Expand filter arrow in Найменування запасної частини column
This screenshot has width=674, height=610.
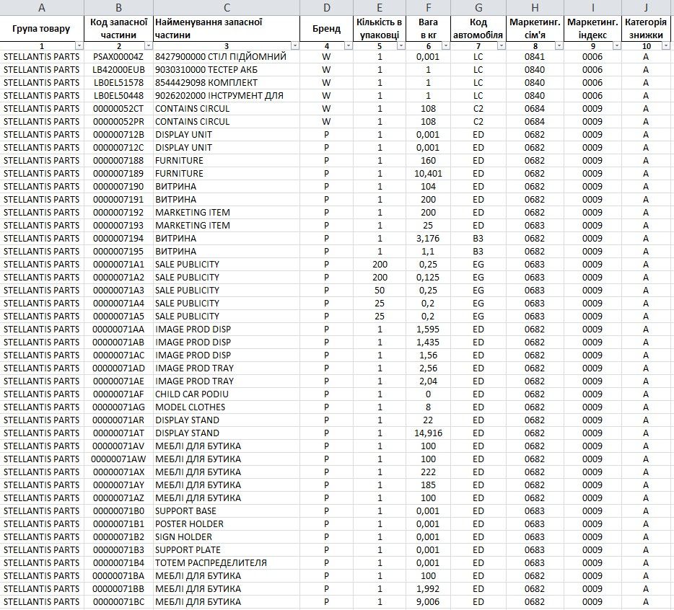tap(294, 46)
